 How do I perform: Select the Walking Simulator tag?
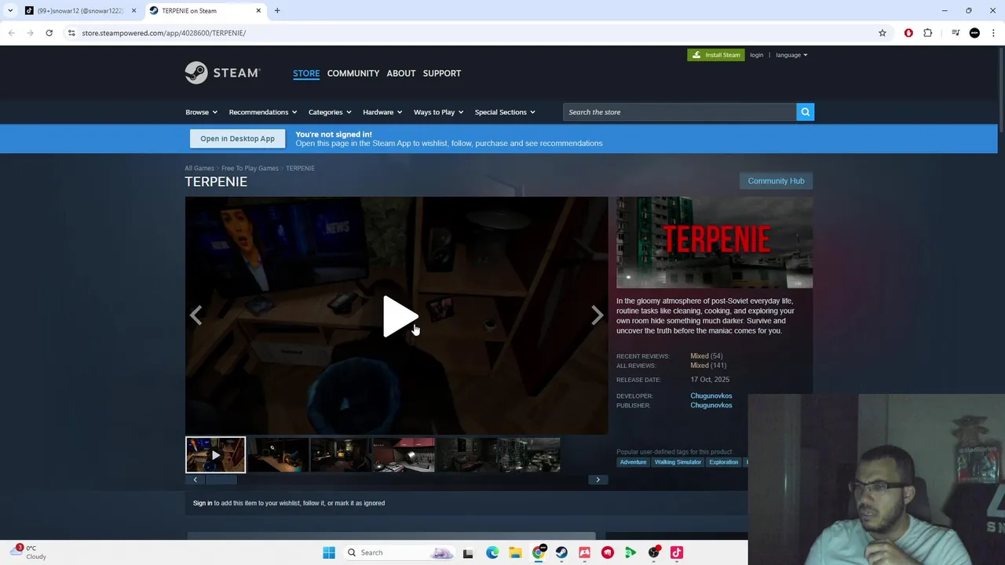pos(678,462)
